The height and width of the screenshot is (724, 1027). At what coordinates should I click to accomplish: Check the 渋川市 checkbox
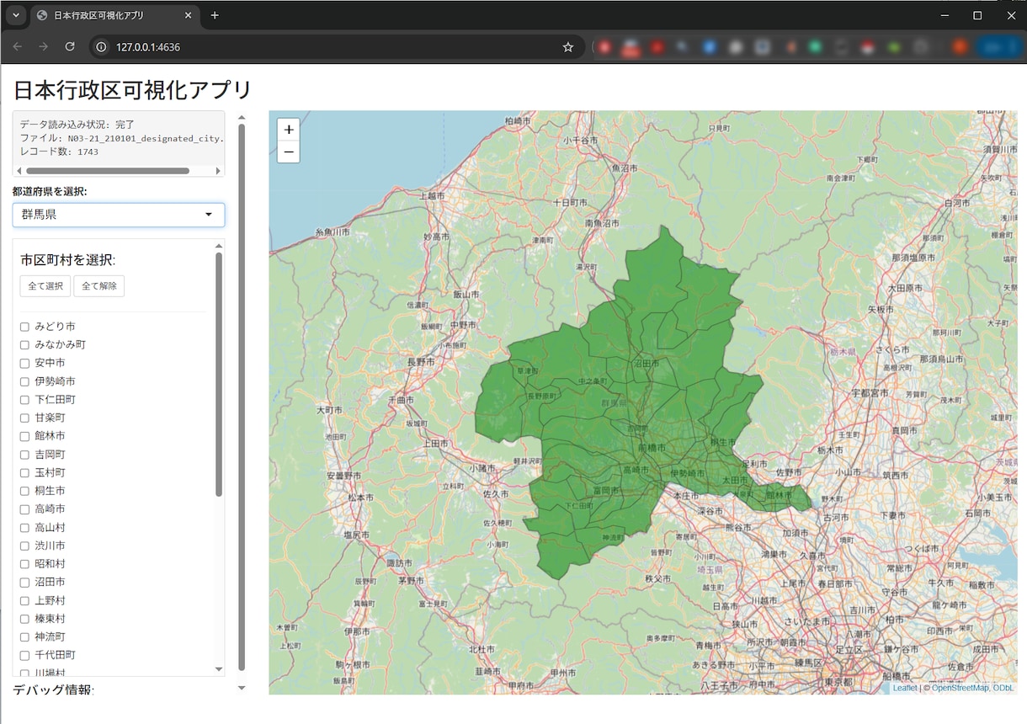pyautogui.click(x=25, y=546)
